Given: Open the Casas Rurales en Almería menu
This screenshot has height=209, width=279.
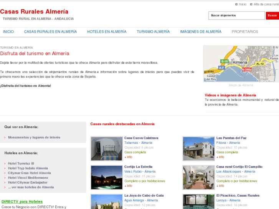Looking at the screenshot, I should coord(50,32).
